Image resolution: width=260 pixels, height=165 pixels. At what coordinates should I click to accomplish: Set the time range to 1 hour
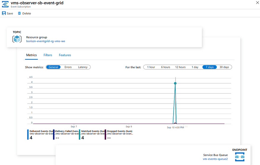point(151,67)
